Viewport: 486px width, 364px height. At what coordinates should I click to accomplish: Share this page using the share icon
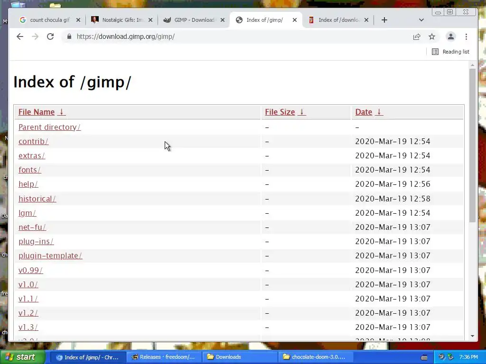417,36
